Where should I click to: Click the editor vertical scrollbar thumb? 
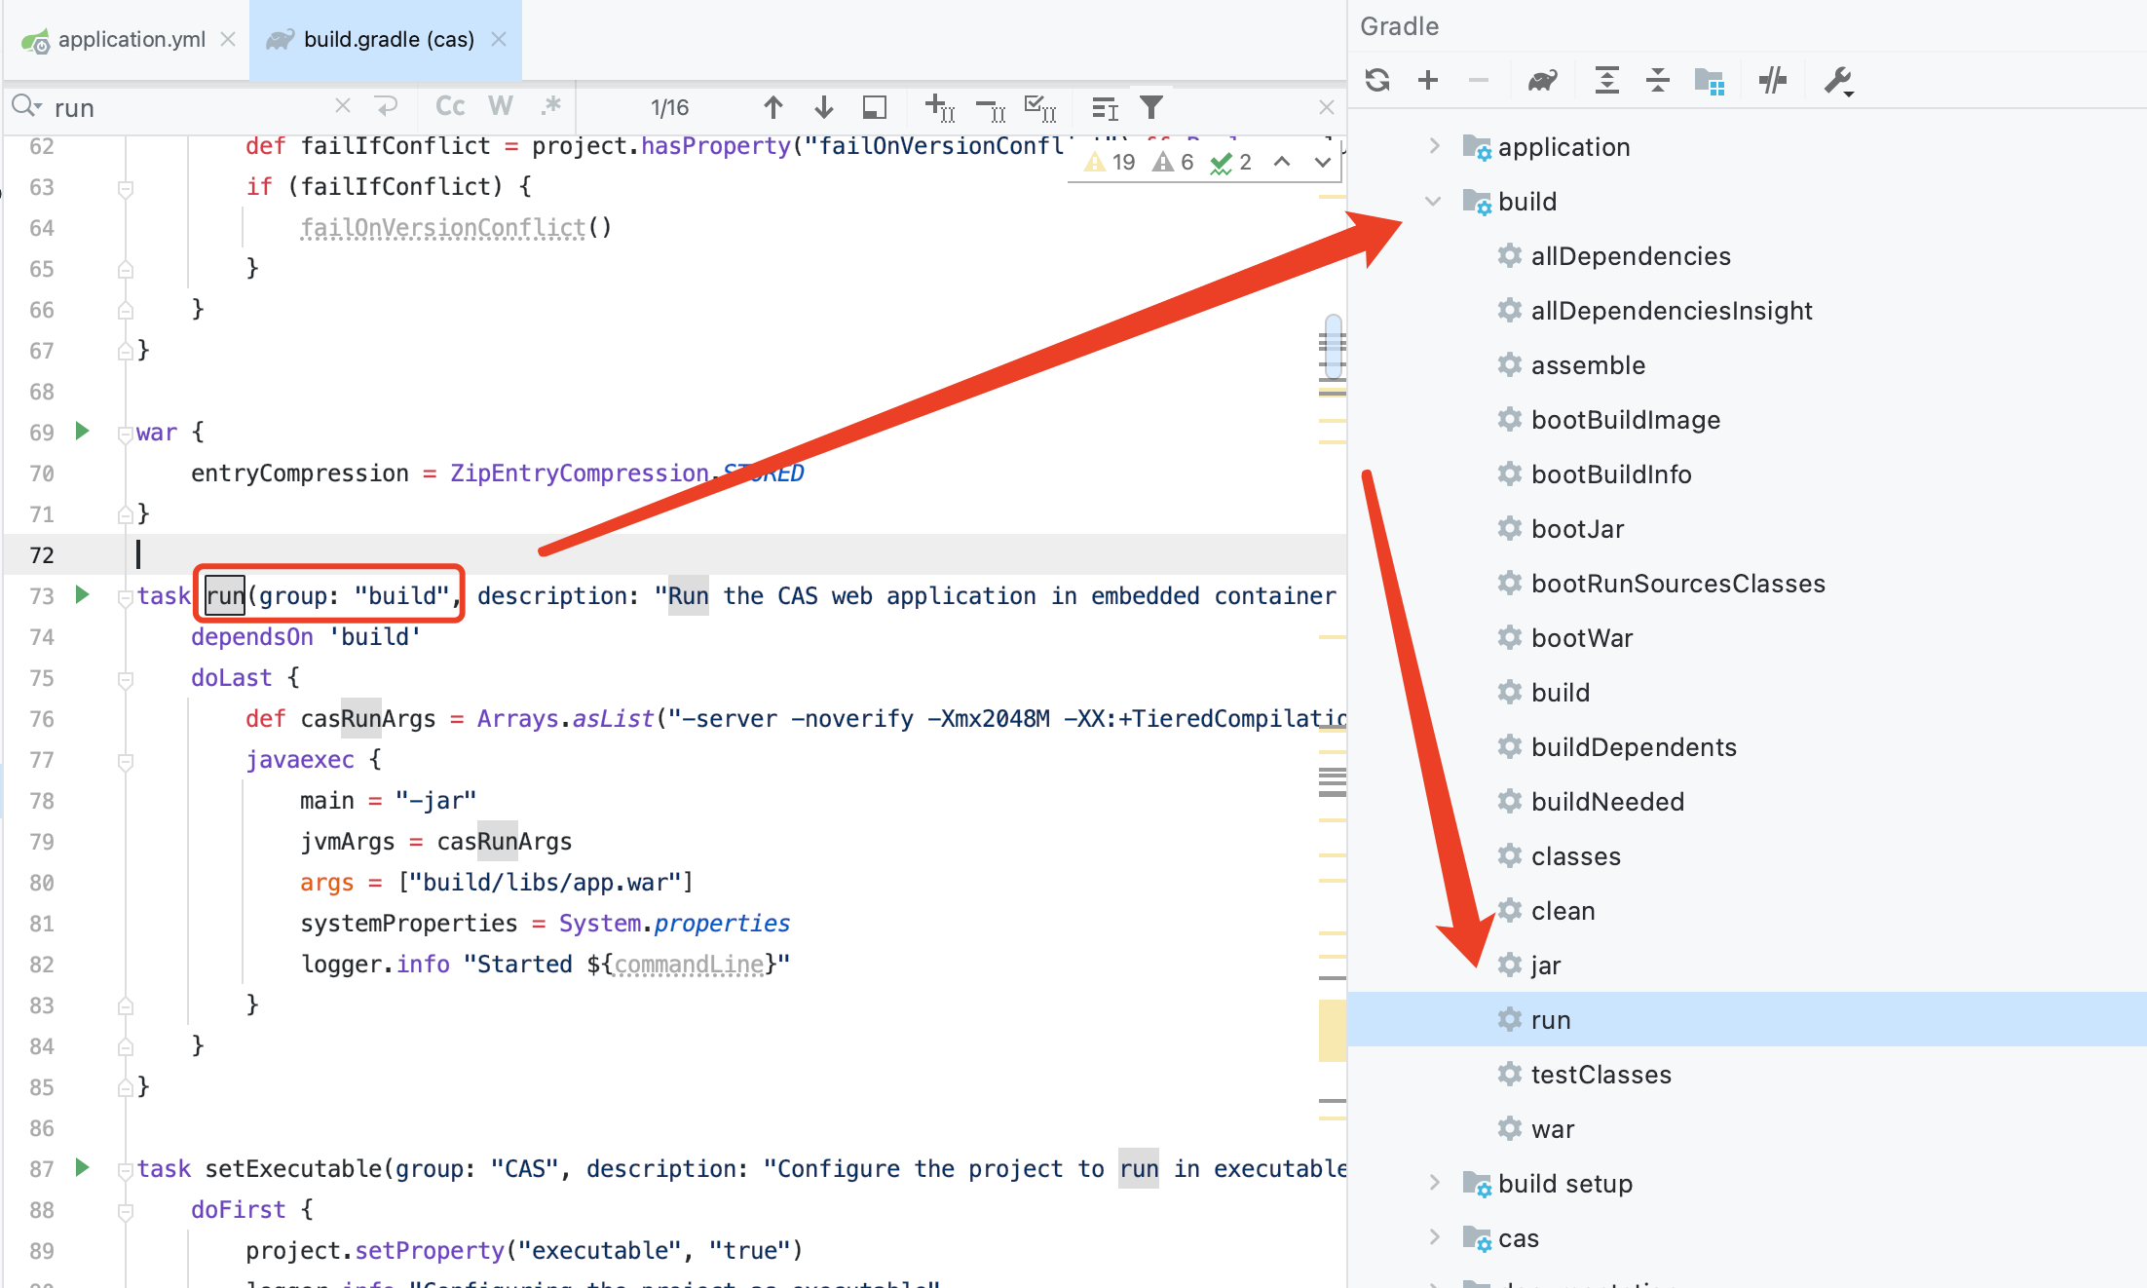(x=1334, y=346)
